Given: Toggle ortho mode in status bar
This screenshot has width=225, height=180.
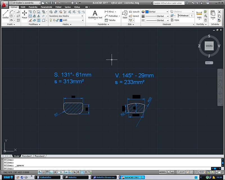Looking at the screenshot, I should 51,172.
